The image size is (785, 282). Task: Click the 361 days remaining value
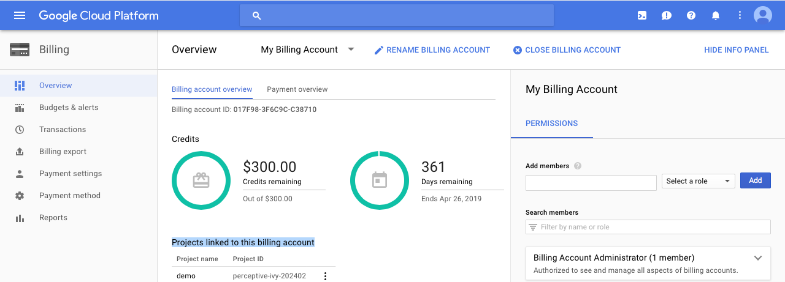click(433, 166)
